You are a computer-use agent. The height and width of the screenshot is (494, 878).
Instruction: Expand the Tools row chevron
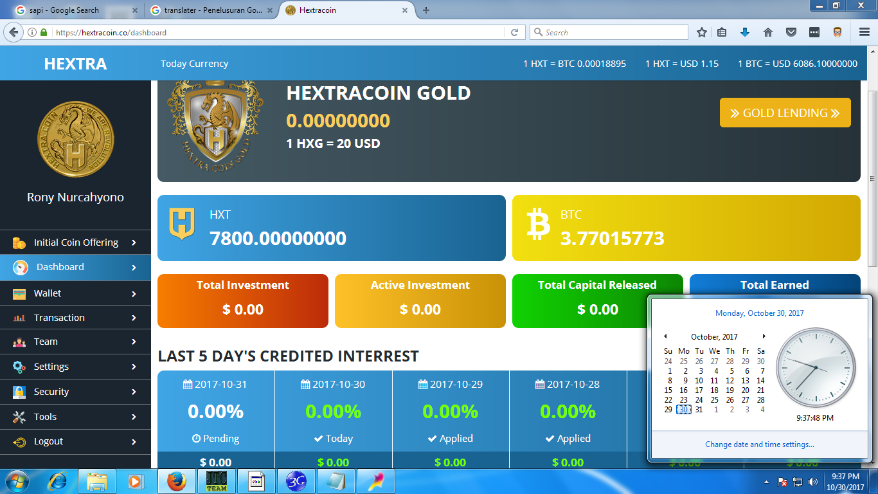(134, 417)
